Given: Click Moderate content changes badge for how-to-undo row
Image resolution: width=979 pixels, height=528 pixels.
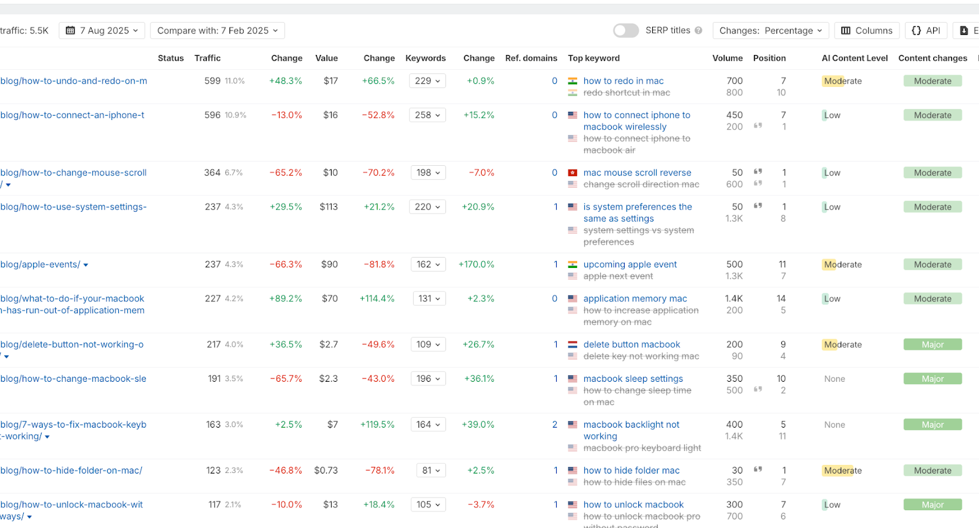Looking at the screenshot, I should (x=932, y=81).
